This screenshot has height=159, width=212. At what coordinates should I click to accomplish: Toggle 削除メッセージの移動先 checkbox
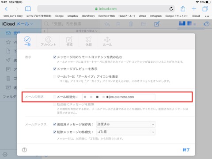tap(55, 132)
